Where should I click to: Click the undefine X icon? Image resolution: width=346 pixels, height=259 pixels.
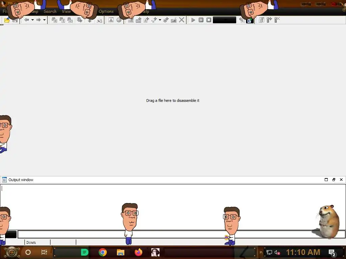point(181,20)
